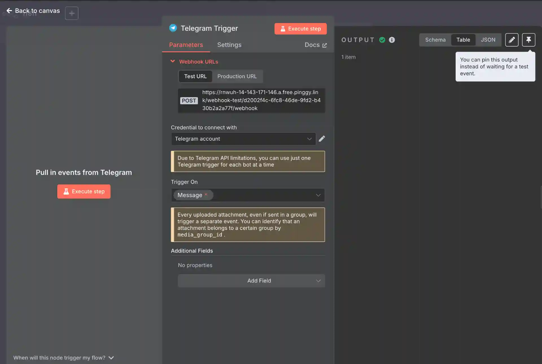The image size is (542, 364).
Task: Click the green output success checkmark
Action: click(x=382, y=40)
